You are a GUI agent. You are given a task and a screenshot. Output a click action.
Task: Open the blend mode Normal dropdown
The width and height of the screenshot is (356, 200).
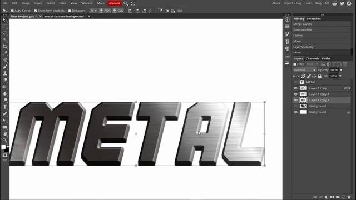304,70
